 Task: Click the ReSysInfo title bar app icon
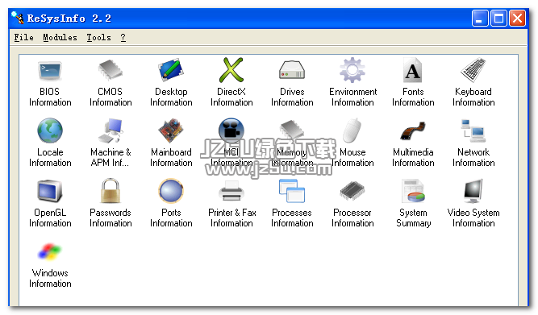pyautogui.click(x=18, y=17)
